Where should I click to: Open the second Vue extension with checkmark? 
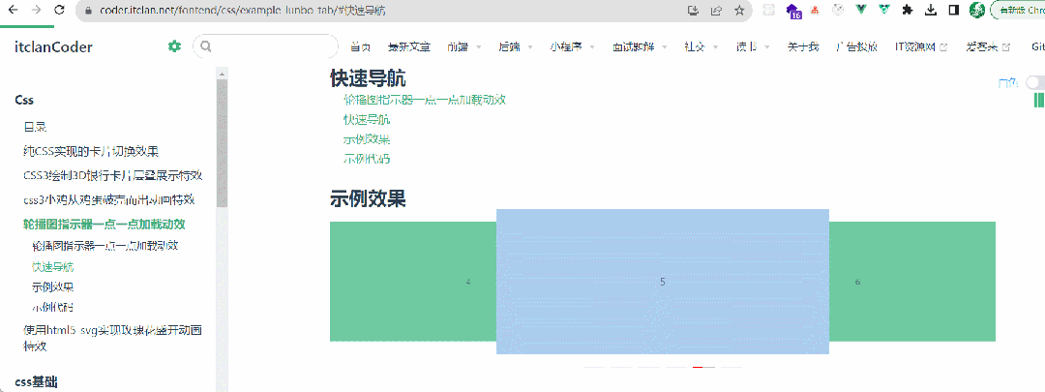pyautogui.click(x=883, y=10)
